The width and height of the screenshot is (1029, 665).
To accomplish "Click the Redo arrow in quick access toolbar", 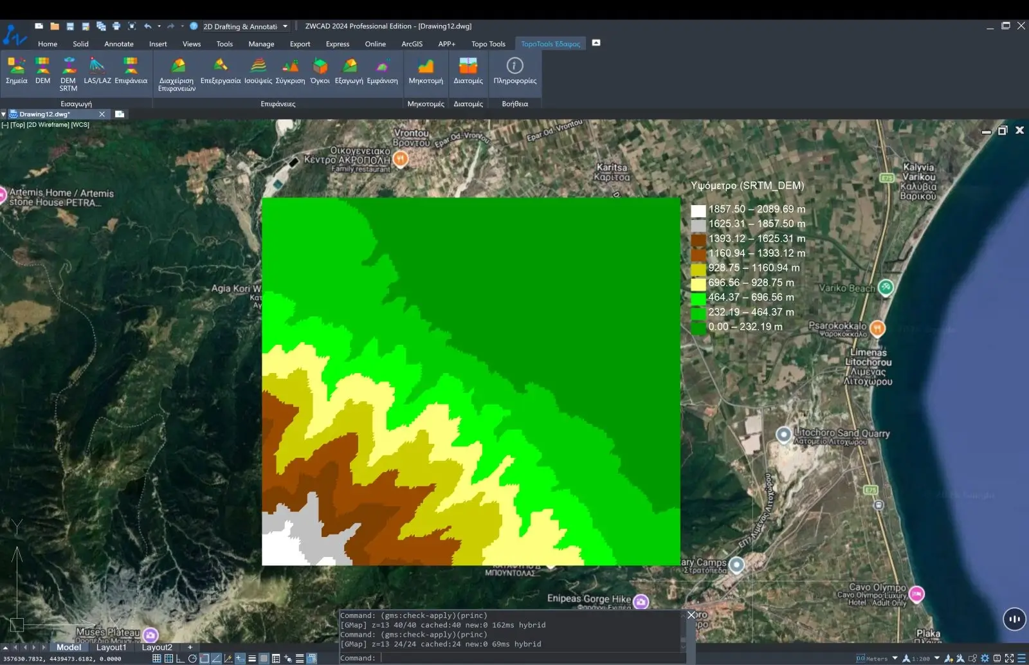I will [170, 26].
